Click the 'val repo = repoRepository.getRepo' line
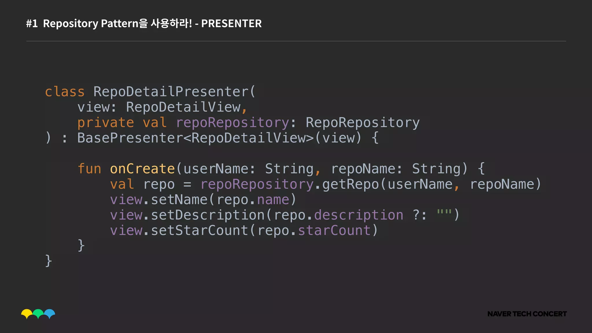 [x=325, y=184]
